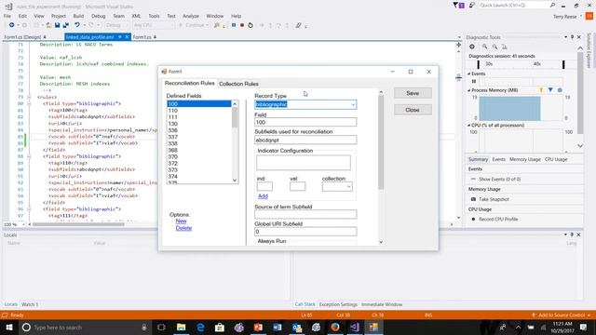Click the notifications flag icon in title bar
Viewport: 596px width, 335px height.
click(458, 6)
